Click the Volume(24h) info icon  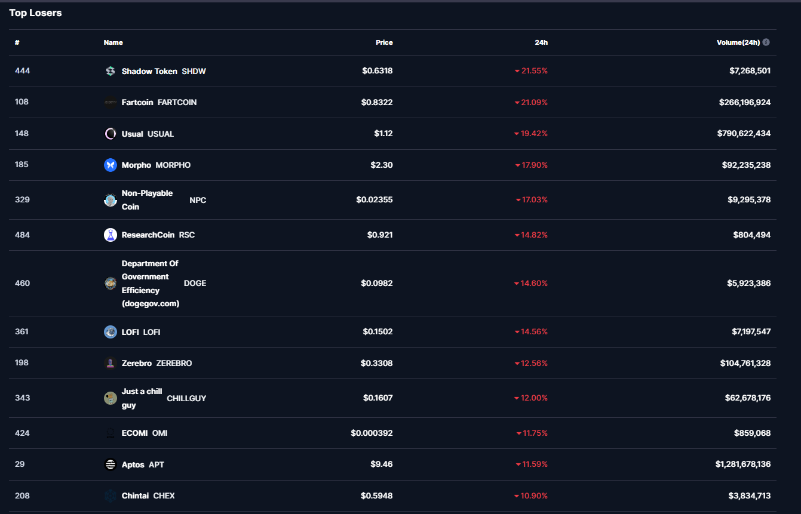[766, 42]
